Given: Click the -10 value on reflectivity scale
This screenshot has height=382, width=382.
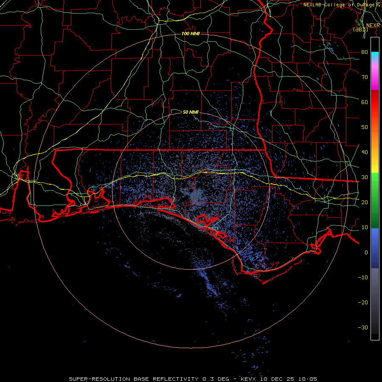Looking at the screenshot, I should pyautogui.click(x=363, y=278).
